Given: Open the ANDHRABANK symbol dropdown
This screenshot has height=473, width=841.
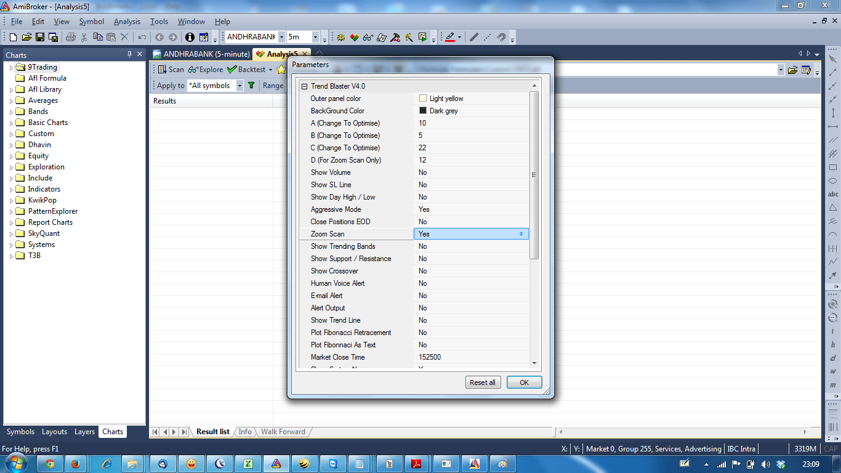Looking at the screenshot, I should pyautogui.click(x=281, y=37).
